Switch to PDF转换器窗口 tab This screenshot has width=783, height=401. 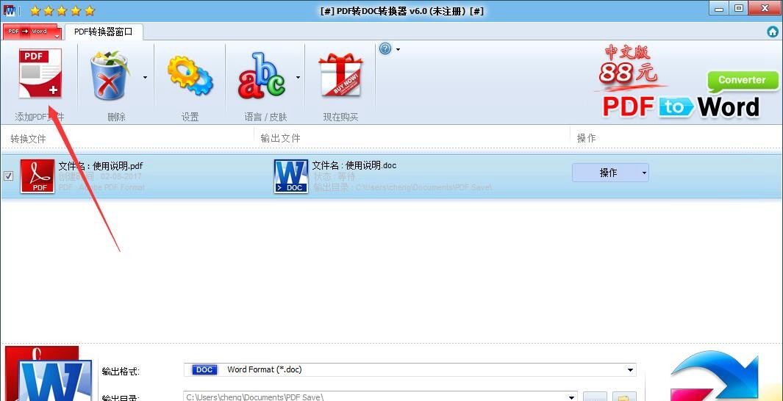[104, 32]
